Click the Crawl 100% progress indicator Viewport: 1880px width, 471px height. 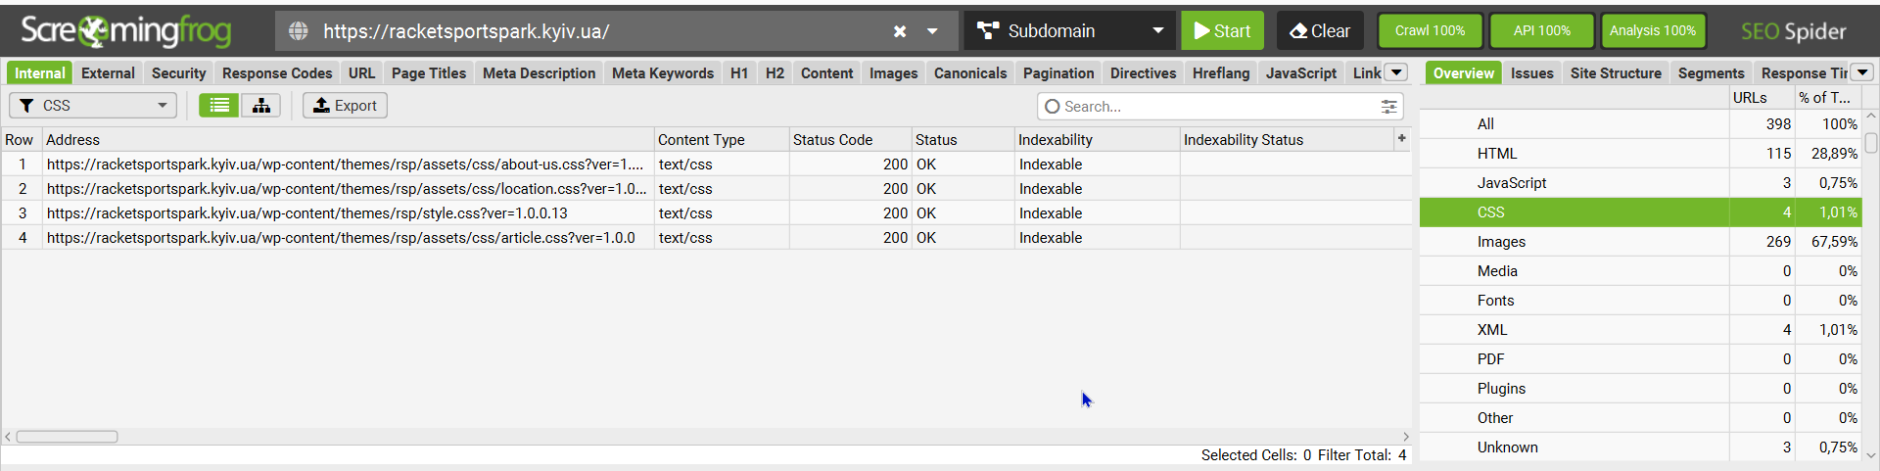pos(1430,31)
